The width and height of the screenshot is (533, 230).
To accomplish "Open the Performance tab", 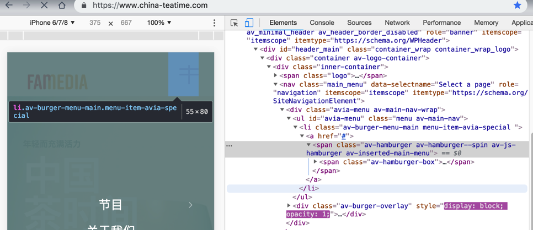I will tap(441, 23).
